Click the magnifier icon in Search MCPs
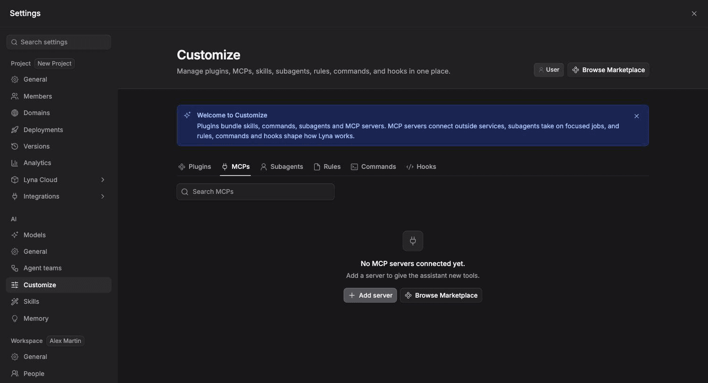Screen dimensions: 708x383 pyautogui.click(x=185, y=191)
